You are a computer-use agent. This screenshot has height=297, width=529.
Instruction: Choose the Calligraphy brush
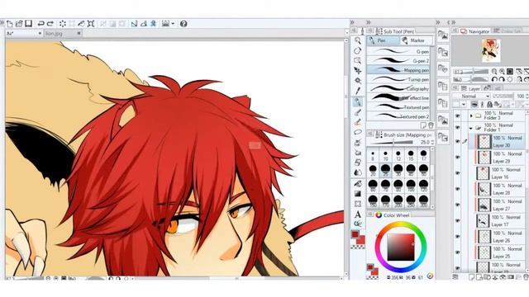pos(398,88)
